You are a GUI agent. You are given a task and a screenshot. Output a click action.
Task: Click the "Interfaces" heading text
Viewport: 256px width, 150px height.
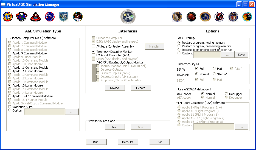point(128,31)
